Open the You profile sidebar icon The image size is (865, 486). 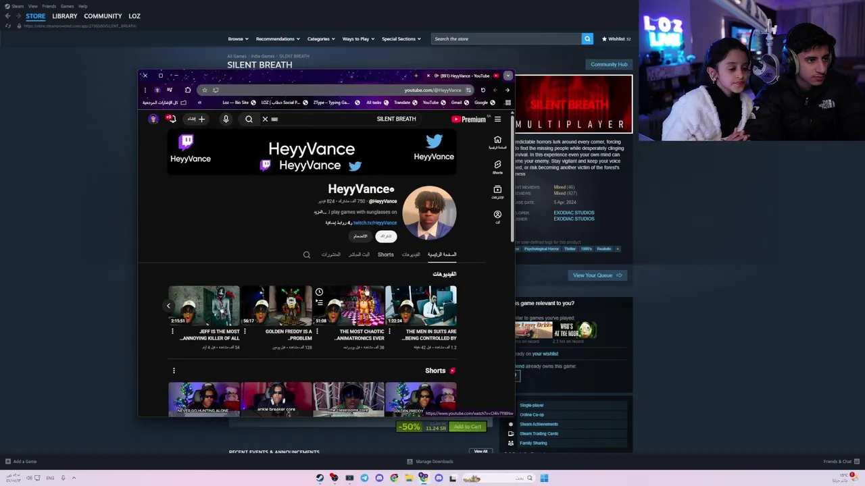coord(497,217)
